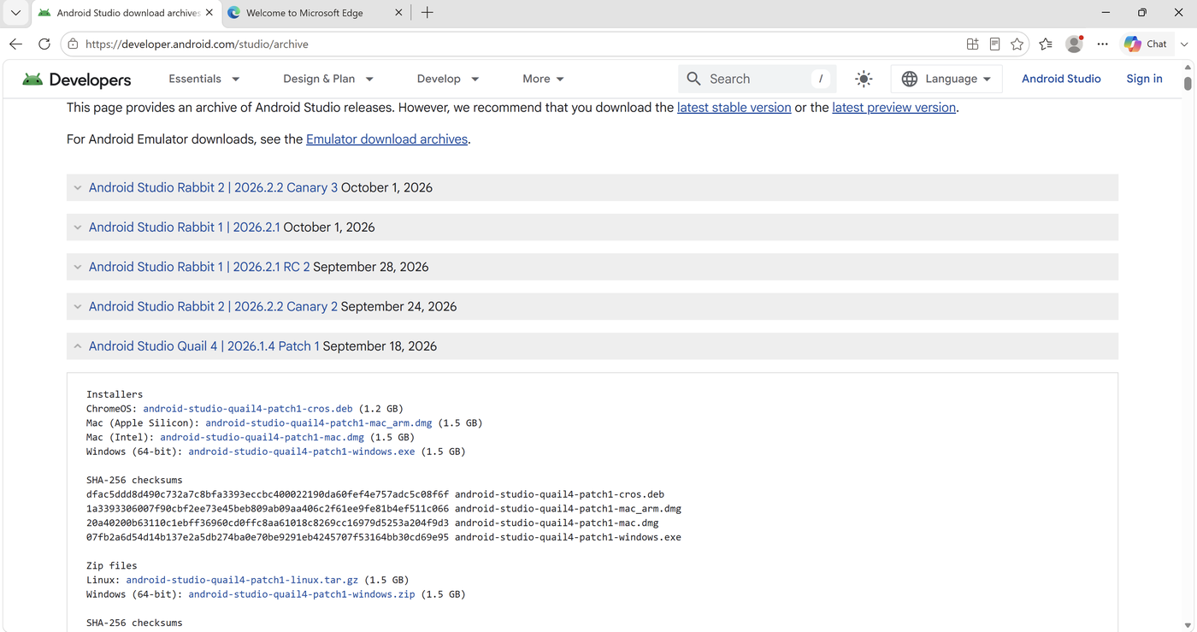Click the globe icon in Language button
This screenshot has height=632, width=1197.
pos(910,79)
